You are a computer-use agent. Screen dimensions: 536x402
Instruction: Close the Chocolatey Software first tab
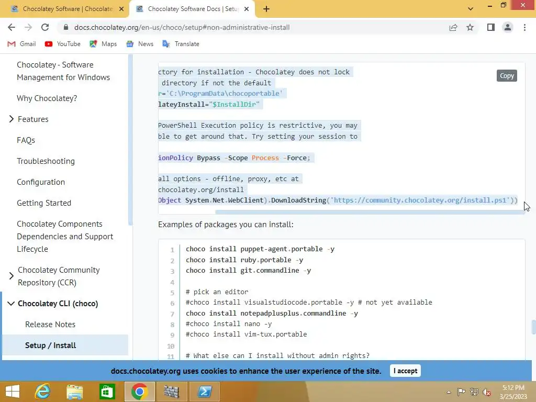pyautogui.click(x=121, y=9)
